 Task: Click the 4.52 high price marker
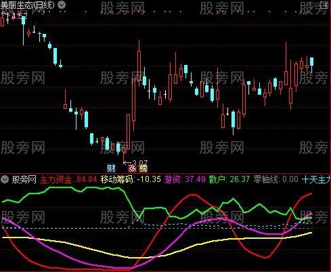[20, 16]
